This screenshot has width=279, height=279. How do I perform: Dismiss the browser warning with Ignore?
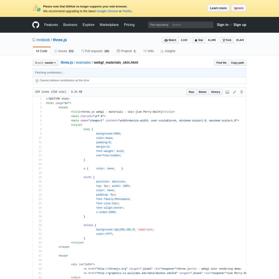(239, 8)
